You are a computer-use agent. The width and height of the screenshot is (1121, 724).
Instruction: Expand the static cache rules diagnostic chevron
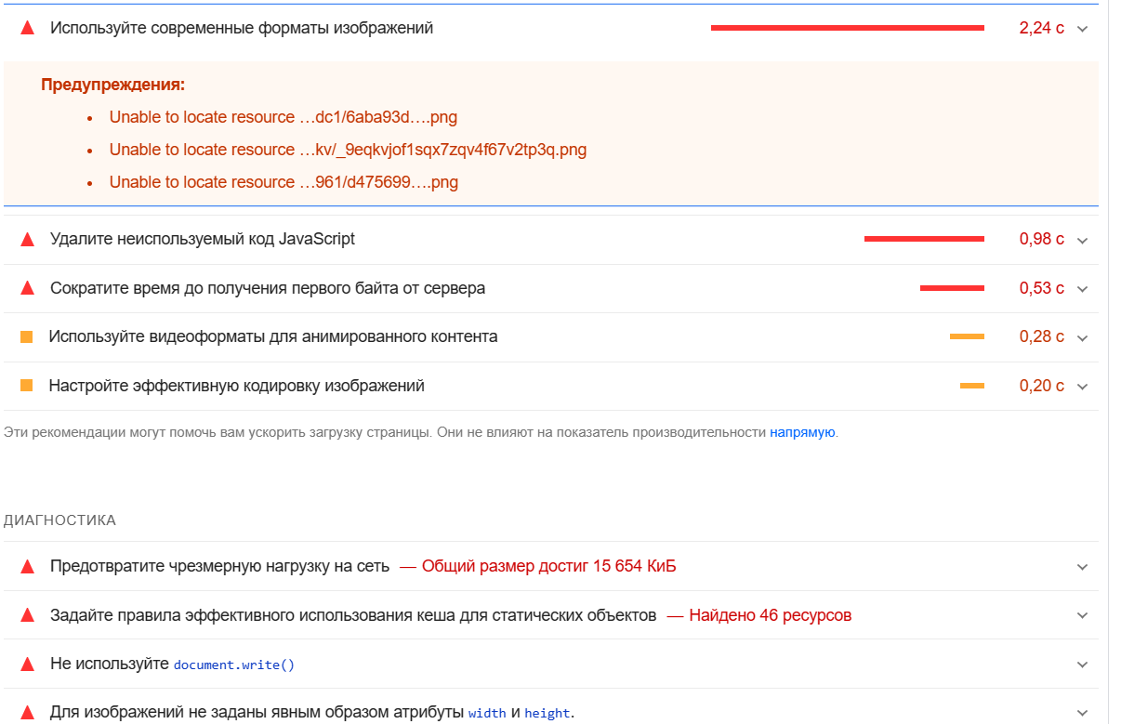[x=1082, y=615]
